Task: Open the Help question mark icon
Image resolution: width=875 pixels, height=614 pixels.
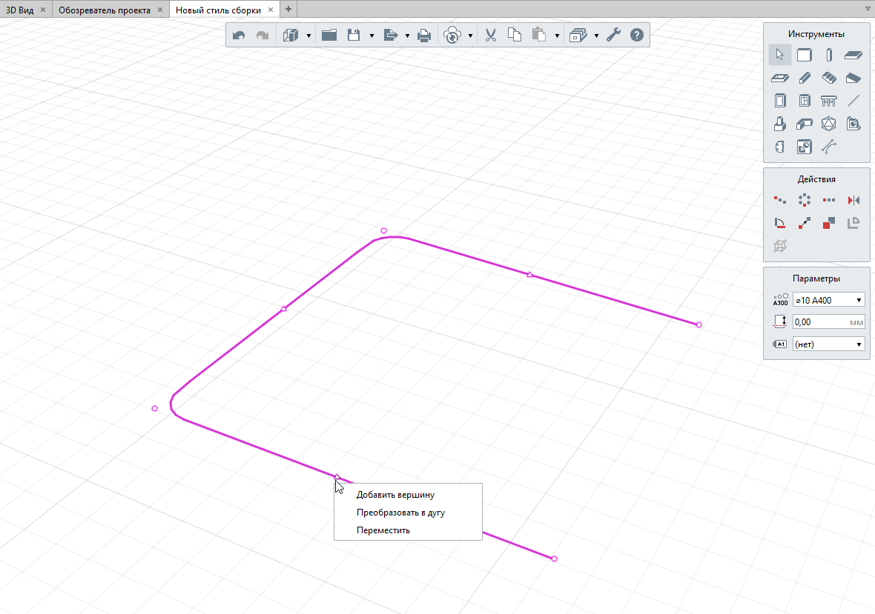Action: [x=636, y=35]
